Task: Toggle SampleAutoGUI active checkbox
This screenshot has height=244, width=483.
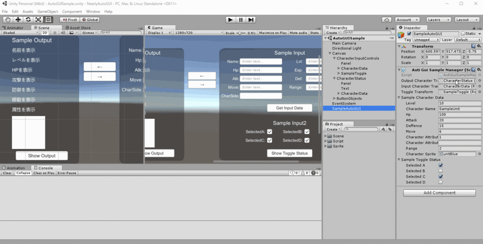Action: coord(409,33)
